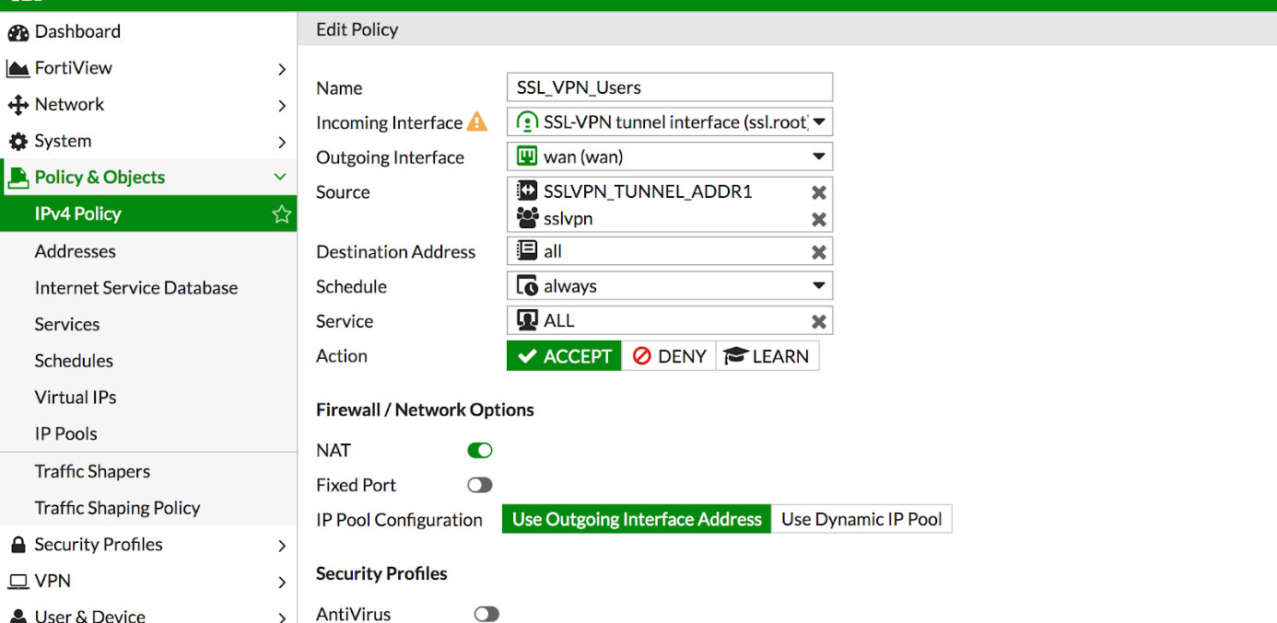Click the Service field text ALL
The width and height of the screenshot is (1277, 623).
[559, 320]
